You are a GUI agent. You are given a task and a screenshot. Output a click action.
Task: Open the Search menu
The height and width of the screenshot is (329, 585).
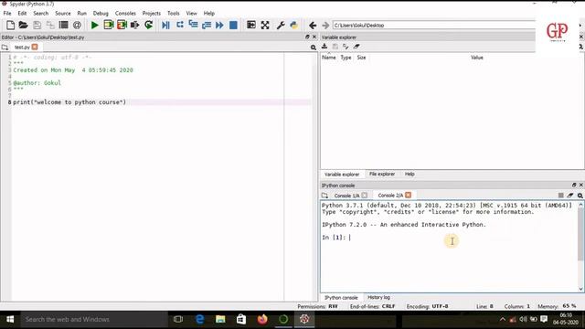coord(40,13)
